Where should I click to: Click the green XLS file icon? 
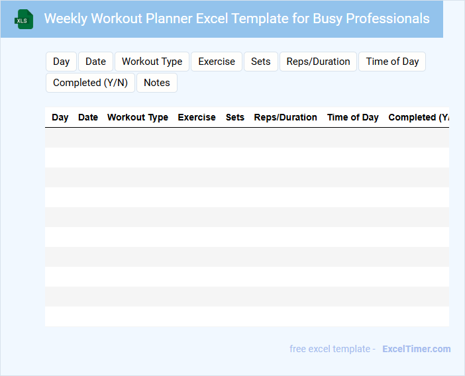pos(24,19)
